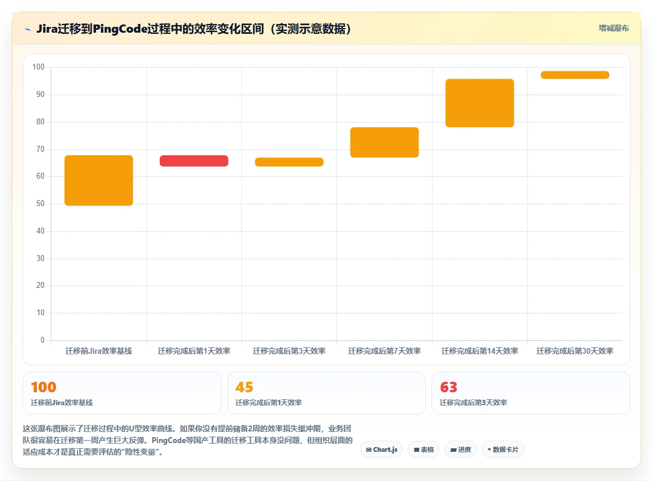653x481 pixels.
Task: Click the 增减瀑布 label in header
Action: click(x=613, y=29)
